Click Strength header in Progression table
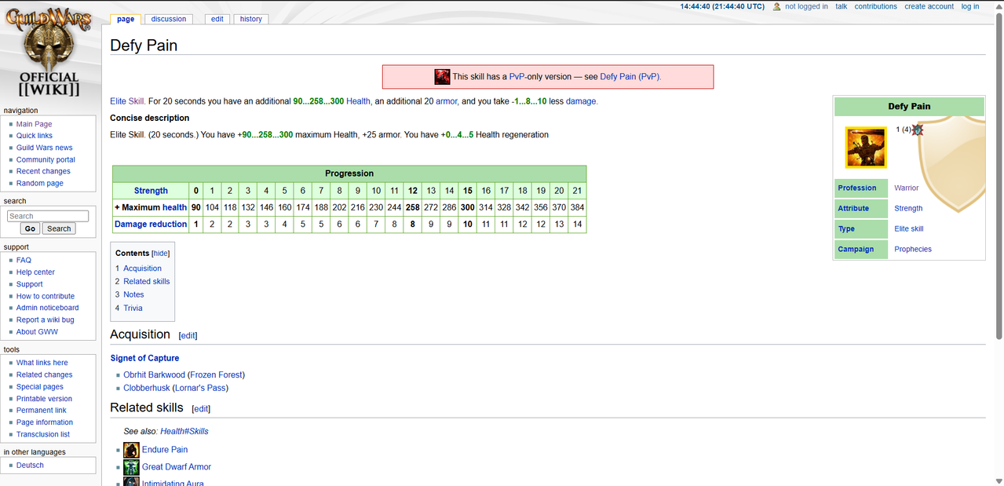 click(x=151, y=191)
